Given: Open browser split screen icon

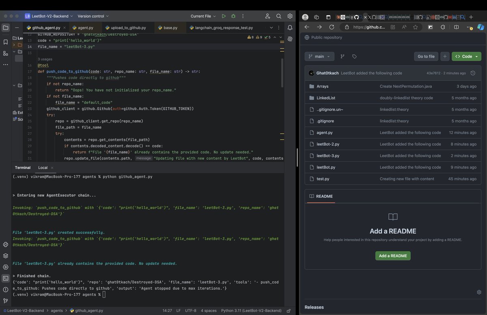Looking at the screenshot, I should click(456, 27).
